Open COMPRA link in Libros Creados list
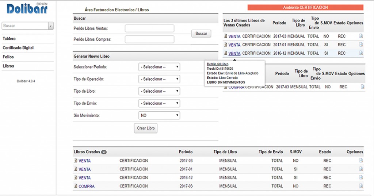374x196 pixels. pos(86,186)
